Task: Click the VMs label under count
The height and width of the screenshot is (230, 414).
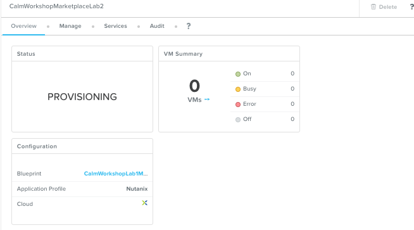Action: [194, 99]
